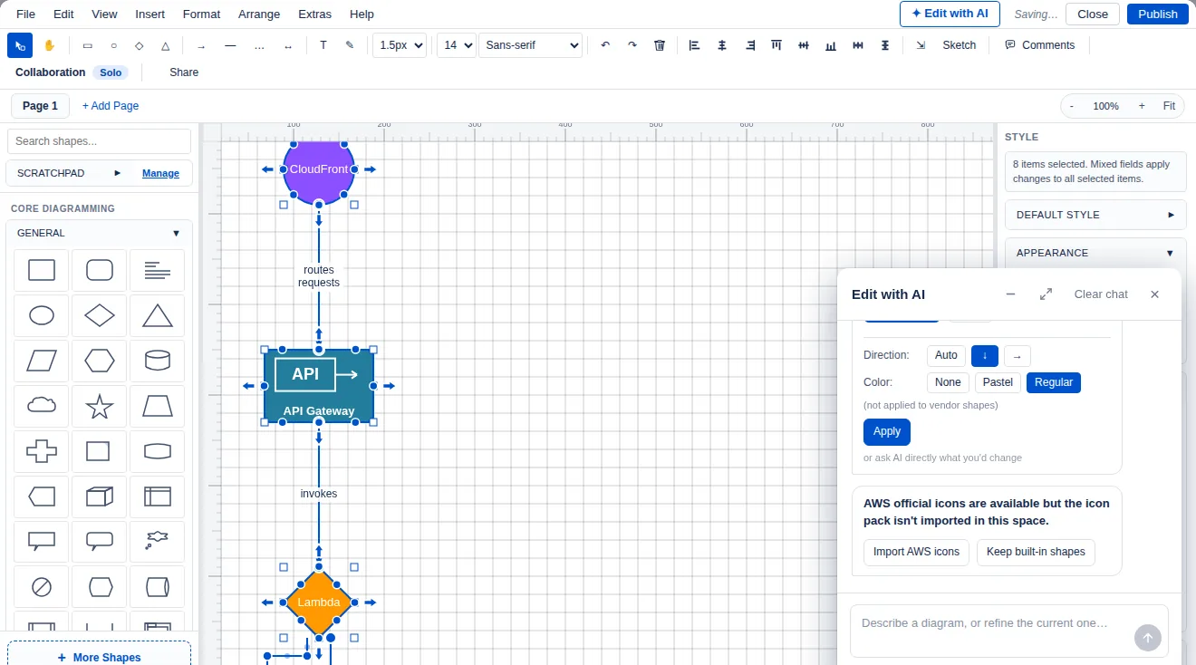Expand the Edit with AI panel
Screen dimensions: 1196x665
(x=1046, y=294)
